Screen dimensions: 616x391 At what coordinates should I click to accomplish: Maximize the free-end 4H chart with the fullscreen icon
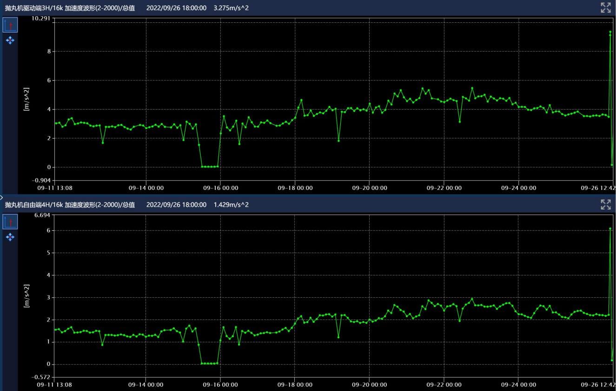click(605, 204)
